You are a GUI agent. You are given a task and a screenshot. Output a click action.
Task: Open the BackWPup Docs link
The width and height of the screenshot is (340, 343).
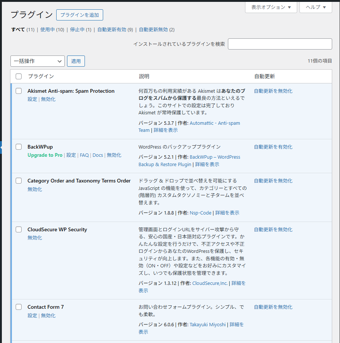[98, 155]
